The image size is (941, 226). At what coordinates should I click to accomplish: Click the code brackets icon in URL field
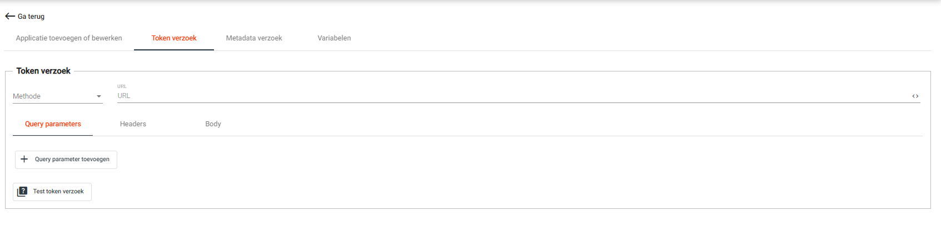pos(915,96)
